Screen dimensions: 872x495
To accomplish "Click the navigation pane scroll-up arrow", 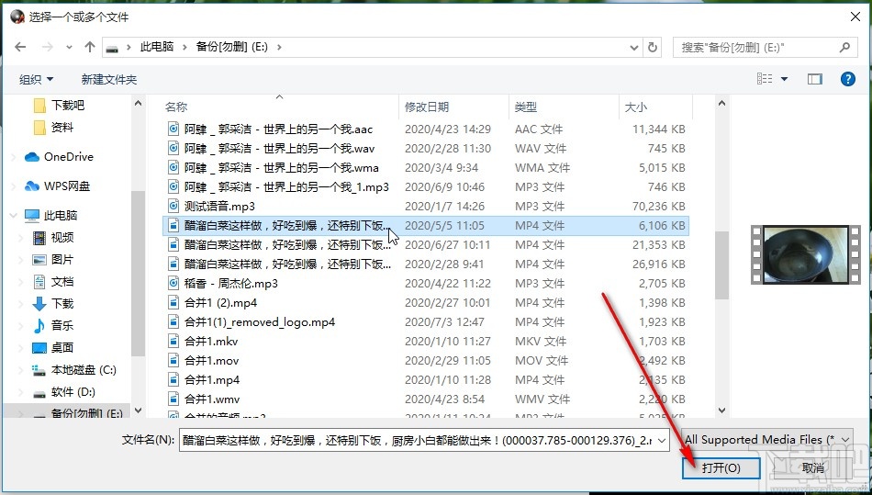I will 138,104.
